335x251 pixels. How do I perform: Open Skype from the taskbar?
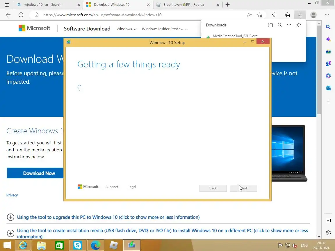pos(77,245)
